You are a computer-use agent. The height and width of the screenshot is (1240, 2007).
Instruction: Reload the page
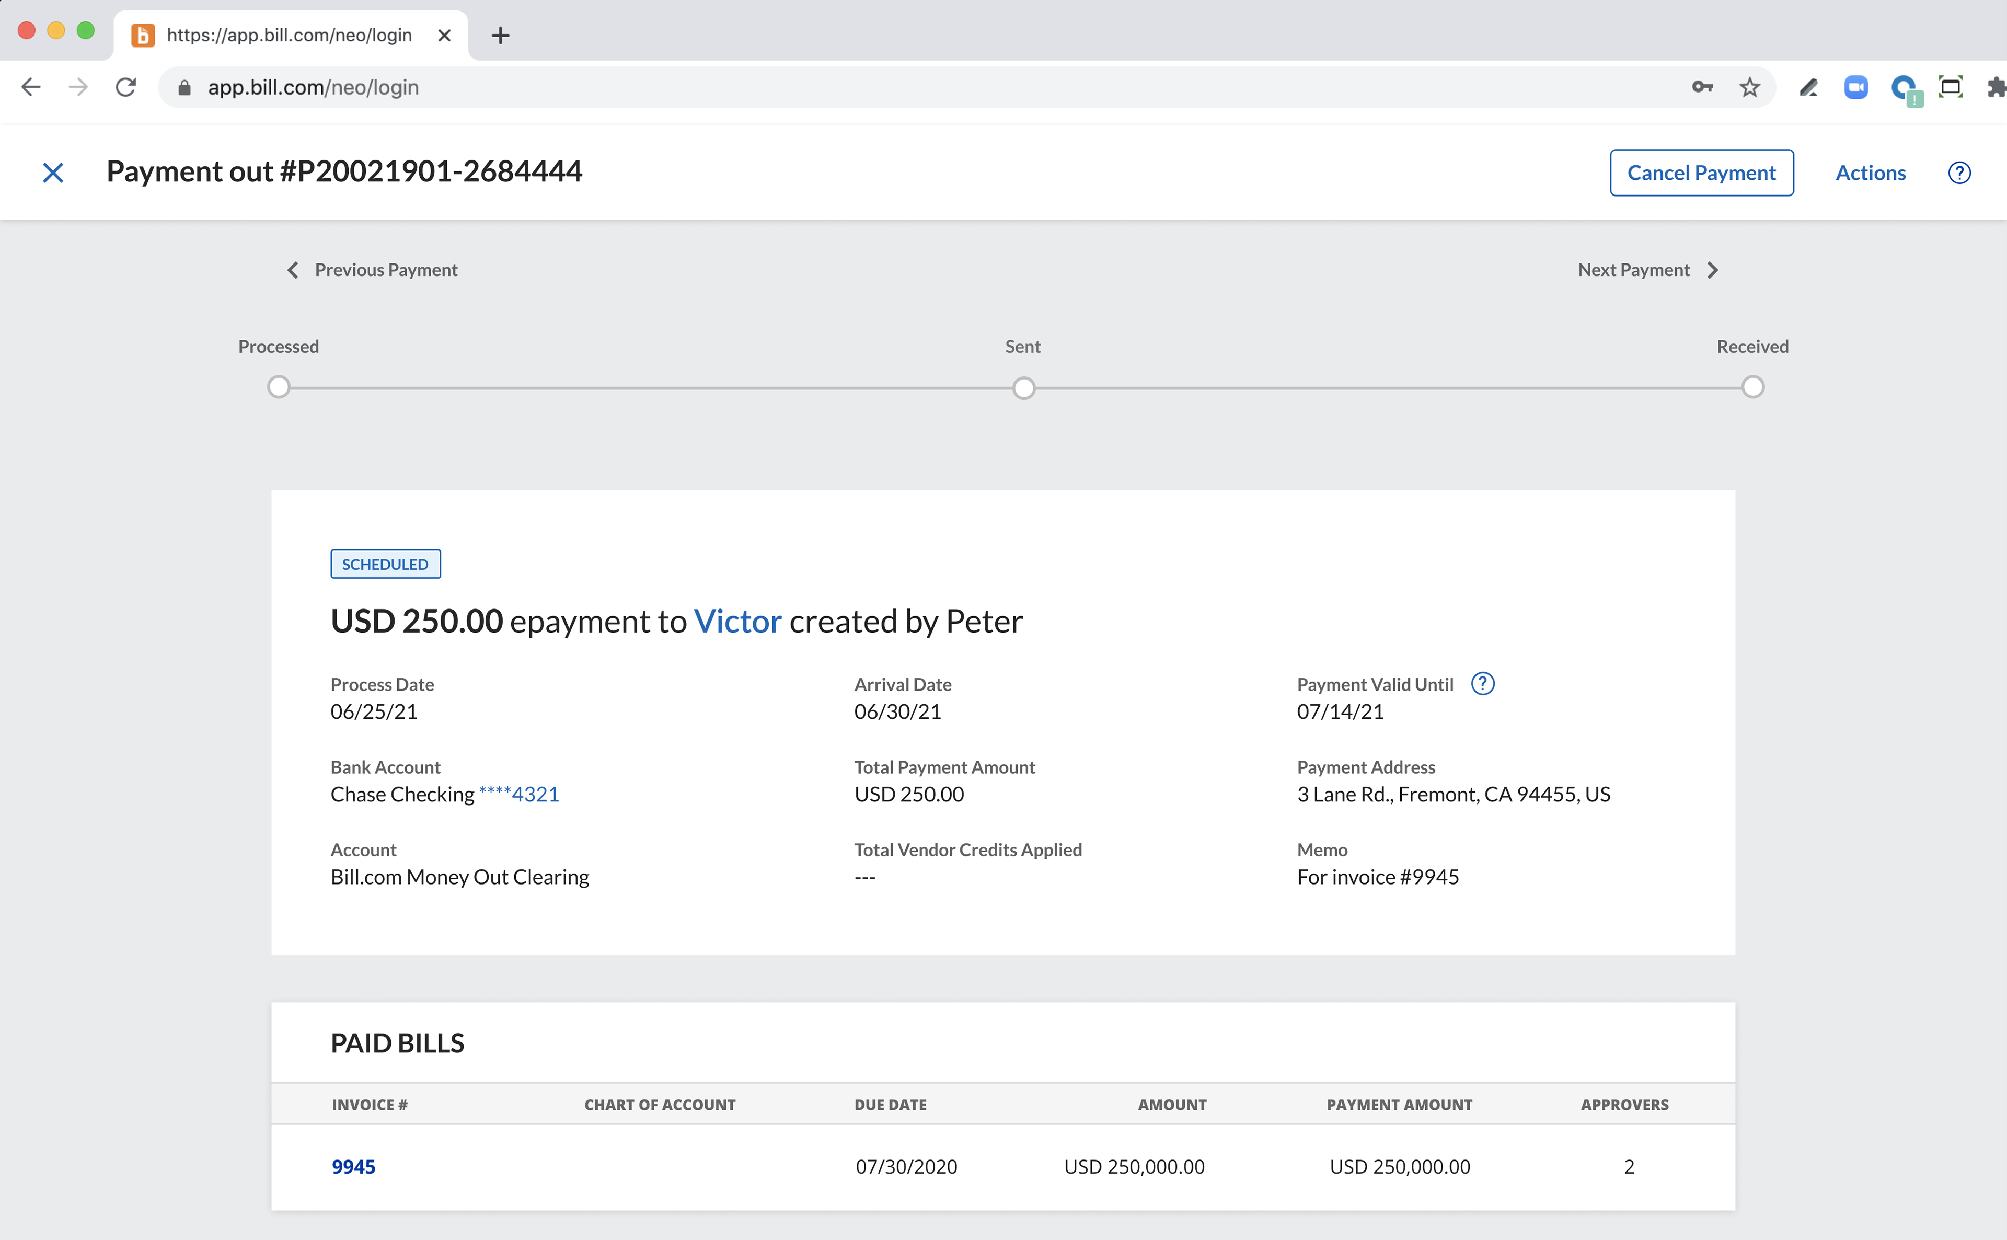point(125,87)
